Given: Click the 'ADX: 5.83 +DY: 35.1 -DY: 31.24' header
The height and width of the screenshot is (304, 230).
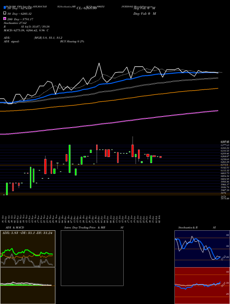Looking at the screenshot, I should [27, 233].
